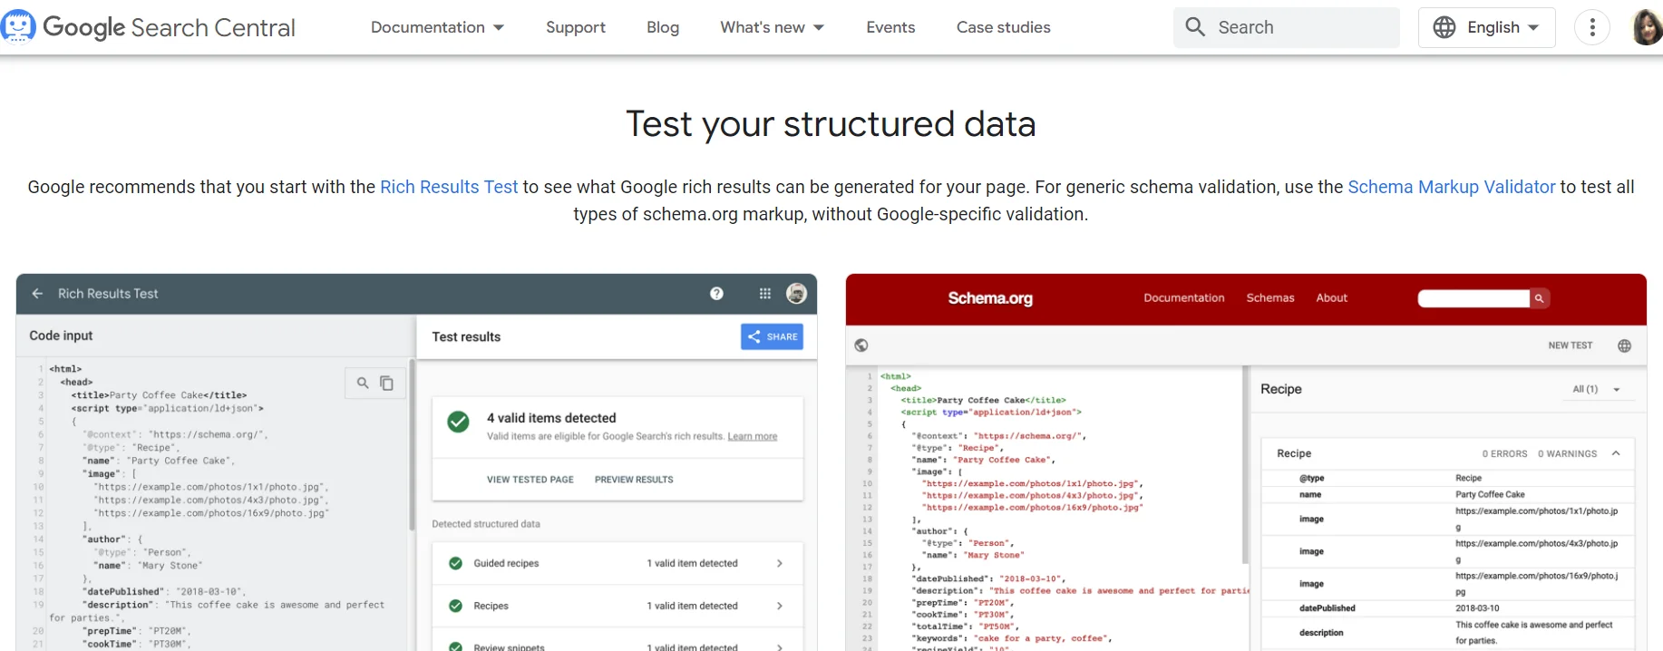Image resolution: width=1663 pixels, height=651 pixels.
Task: Go to the Support page
Action: [x=576, y=27]
